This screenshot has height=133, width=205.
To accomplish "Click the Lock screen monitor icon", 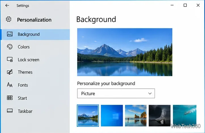I will [10, 59].
